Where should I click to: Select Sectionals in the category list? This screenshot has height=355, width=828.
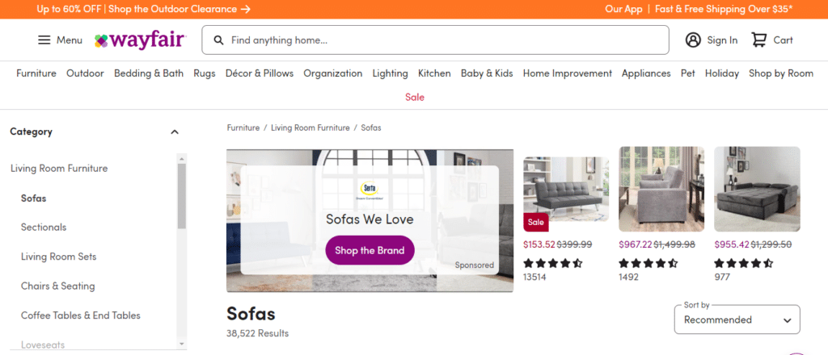44,227
